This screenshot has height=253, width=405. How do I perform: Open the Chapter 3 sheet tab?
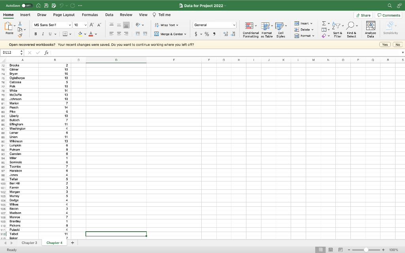(29, 243)
